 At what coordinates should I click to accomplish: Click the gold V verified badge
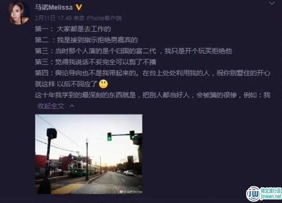79,7
